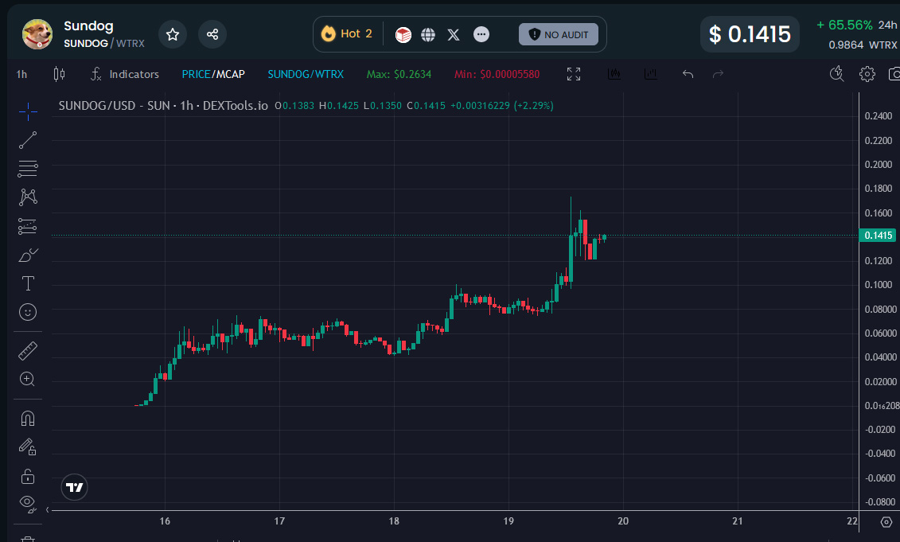
Task: Open the red cube explorer icon
Action: (x=403, y=35)
